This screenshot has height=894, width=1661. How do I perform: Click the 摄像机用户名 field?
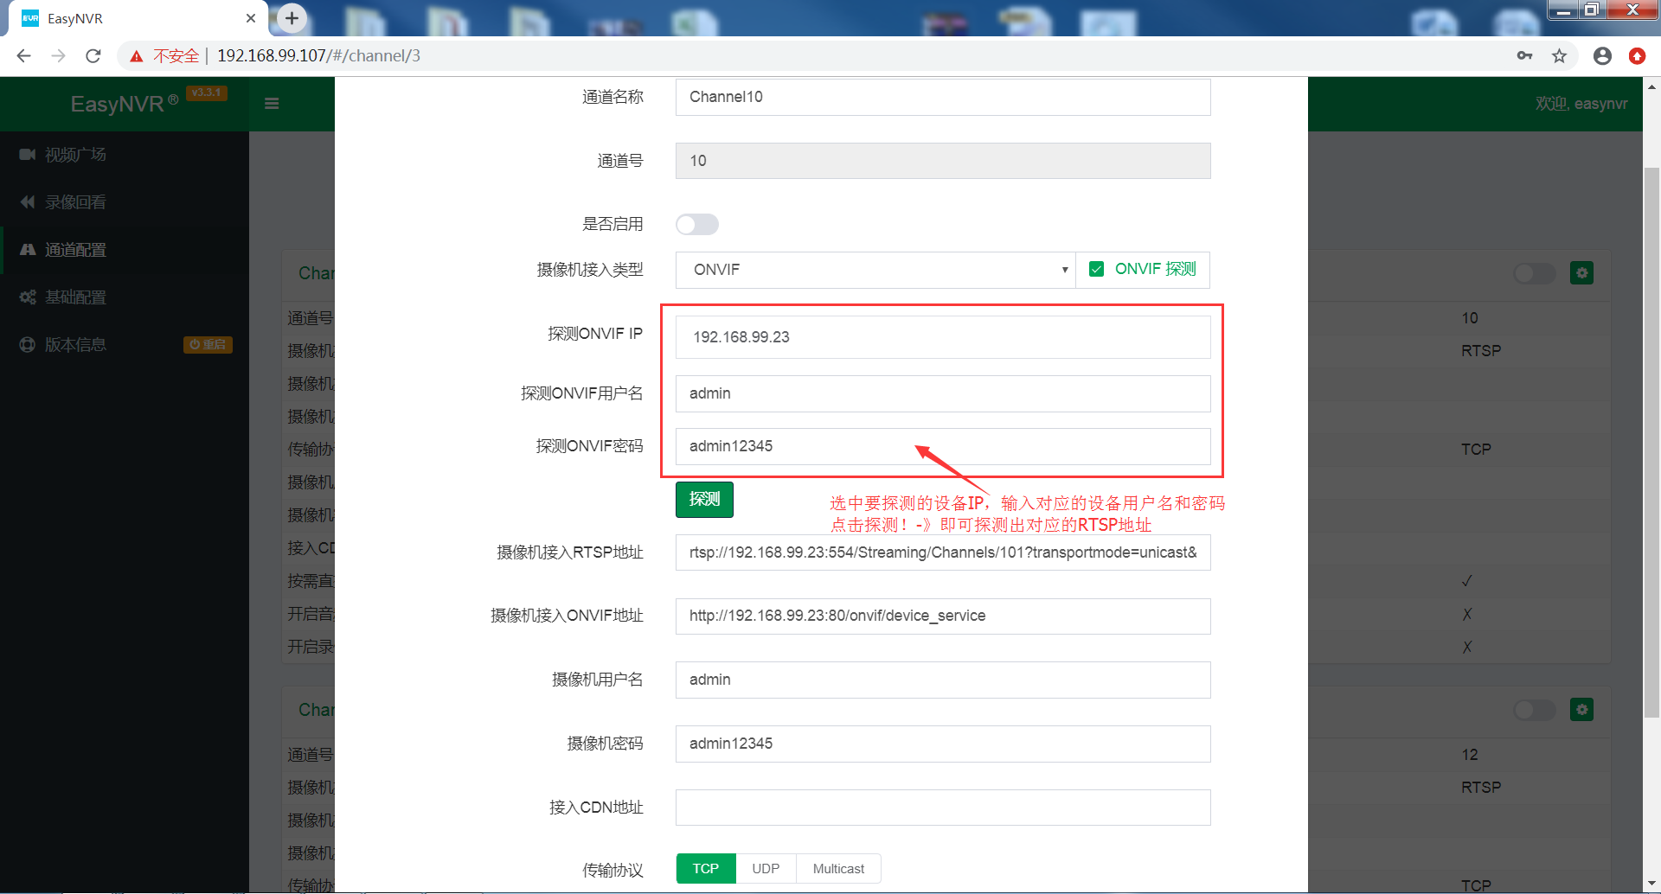click(x=943, y=680)
